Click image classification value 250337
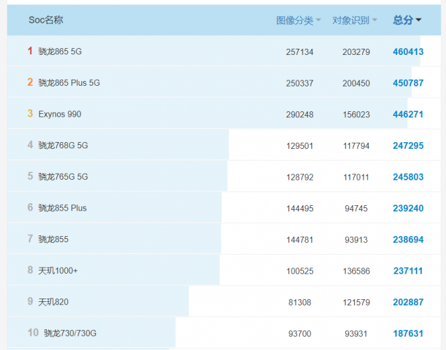The image size is (446, 350). click(x=300, y=83)
